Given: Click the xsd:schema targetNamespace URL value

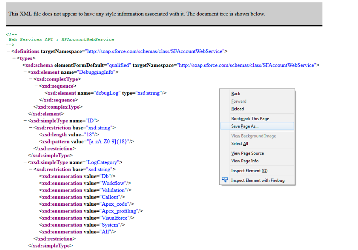Looking at the screenshot, I should pyautogui.click(x=247, y=65).
